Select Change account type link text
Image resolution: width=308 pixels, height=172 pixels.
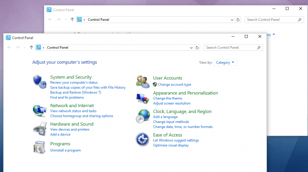pos(175,85)
